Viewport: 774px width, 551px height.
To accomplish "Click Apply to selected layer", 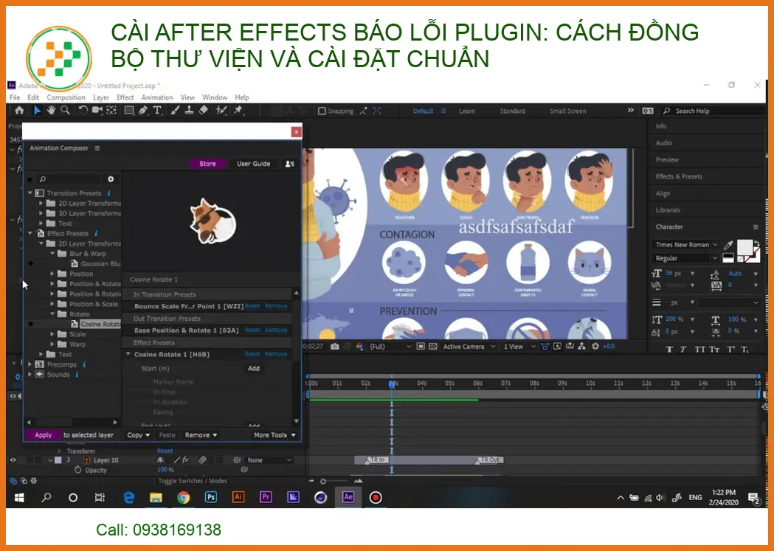I will pyautogui.click(x=43, y=435).
